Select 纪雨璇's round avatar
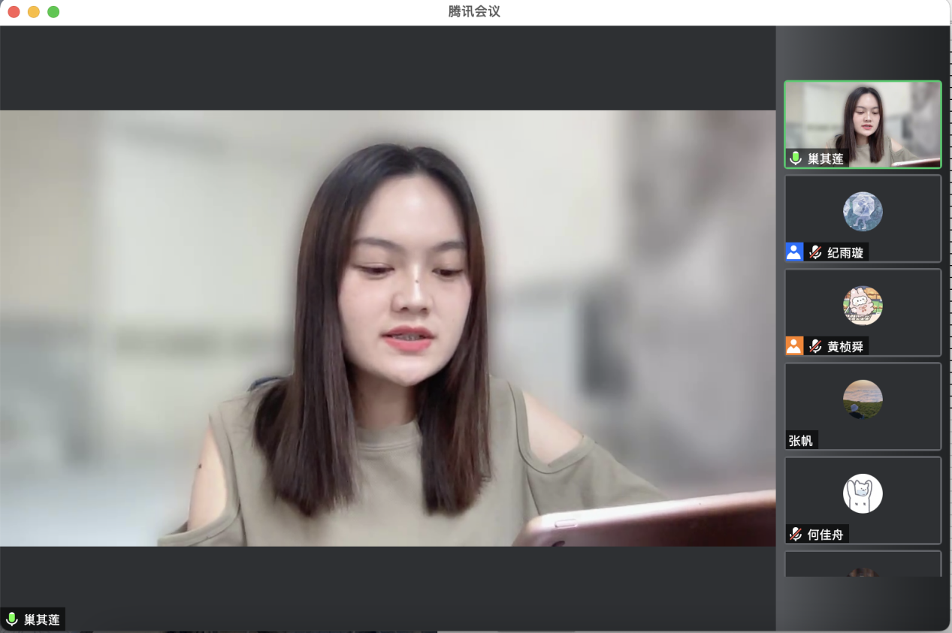The height and width of the screenshot is (633, 952). tap(863, 211)
